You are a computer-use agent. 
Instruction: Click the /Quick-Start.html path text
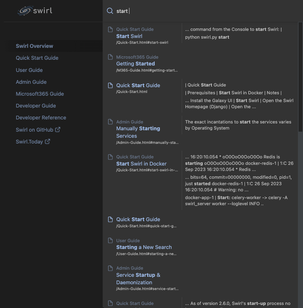131,92
